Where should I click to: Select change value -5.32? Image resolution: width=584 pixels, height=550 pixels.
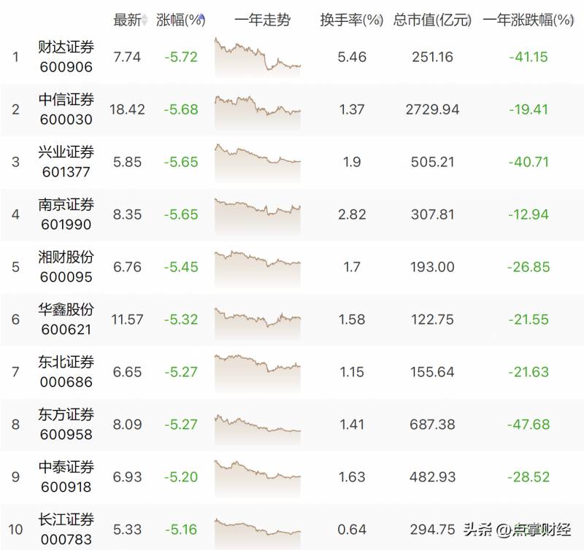click(x=181, y=319)
